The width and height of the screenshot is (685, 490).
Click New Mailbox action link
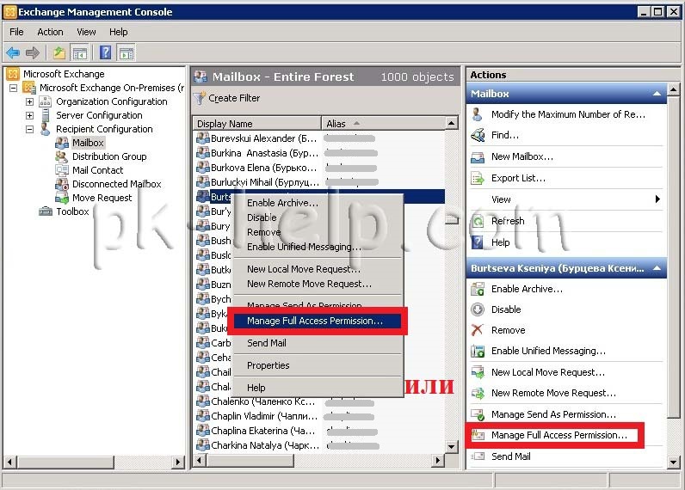click(x=522, y=156)
